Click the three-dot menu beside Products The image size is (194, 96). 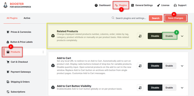tap(43, 52)
